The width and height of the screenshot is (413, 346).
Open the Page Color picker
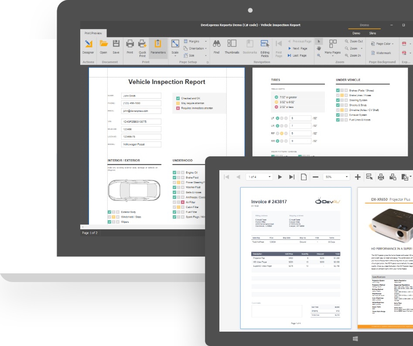382,44
